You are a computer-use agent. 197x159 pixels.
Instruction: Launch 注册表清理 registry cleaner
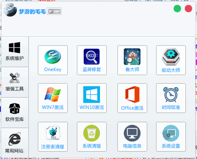pyautogui.click(x=53, y=137)
